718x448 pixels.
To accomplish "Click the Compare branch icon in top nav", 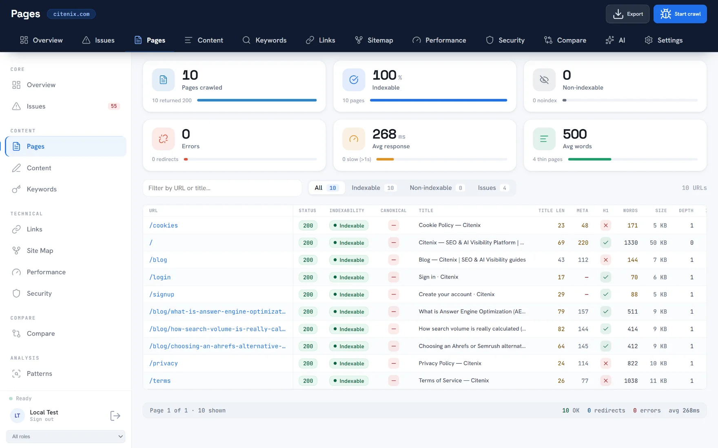I will tap(548, 40).
